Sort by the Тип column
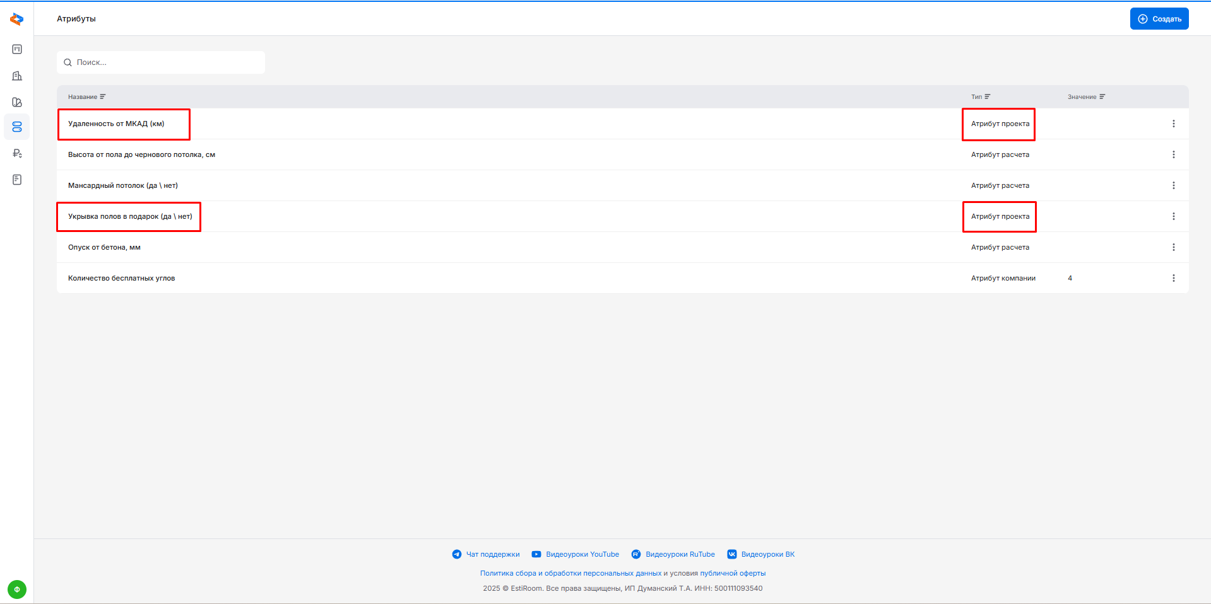Viewport: 1211px width, 604px height. point(980,97)
